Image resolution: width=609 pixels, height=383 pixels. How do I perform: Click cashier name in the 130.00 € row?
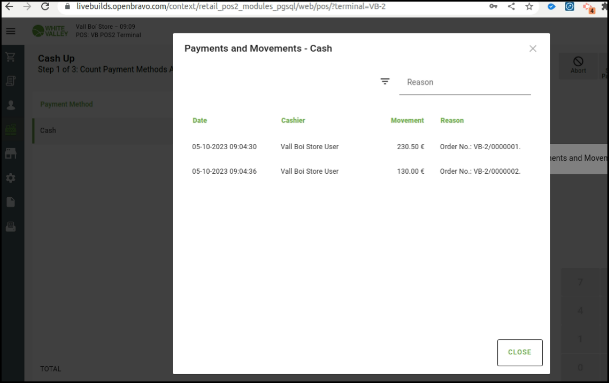pyautogui.click(x=309, y=171)
